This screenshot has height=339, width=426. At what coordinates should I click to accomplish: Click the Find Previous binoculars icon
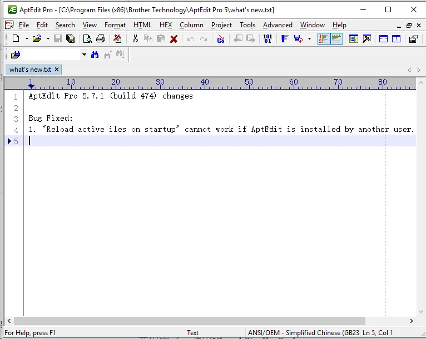click(108, 55)
